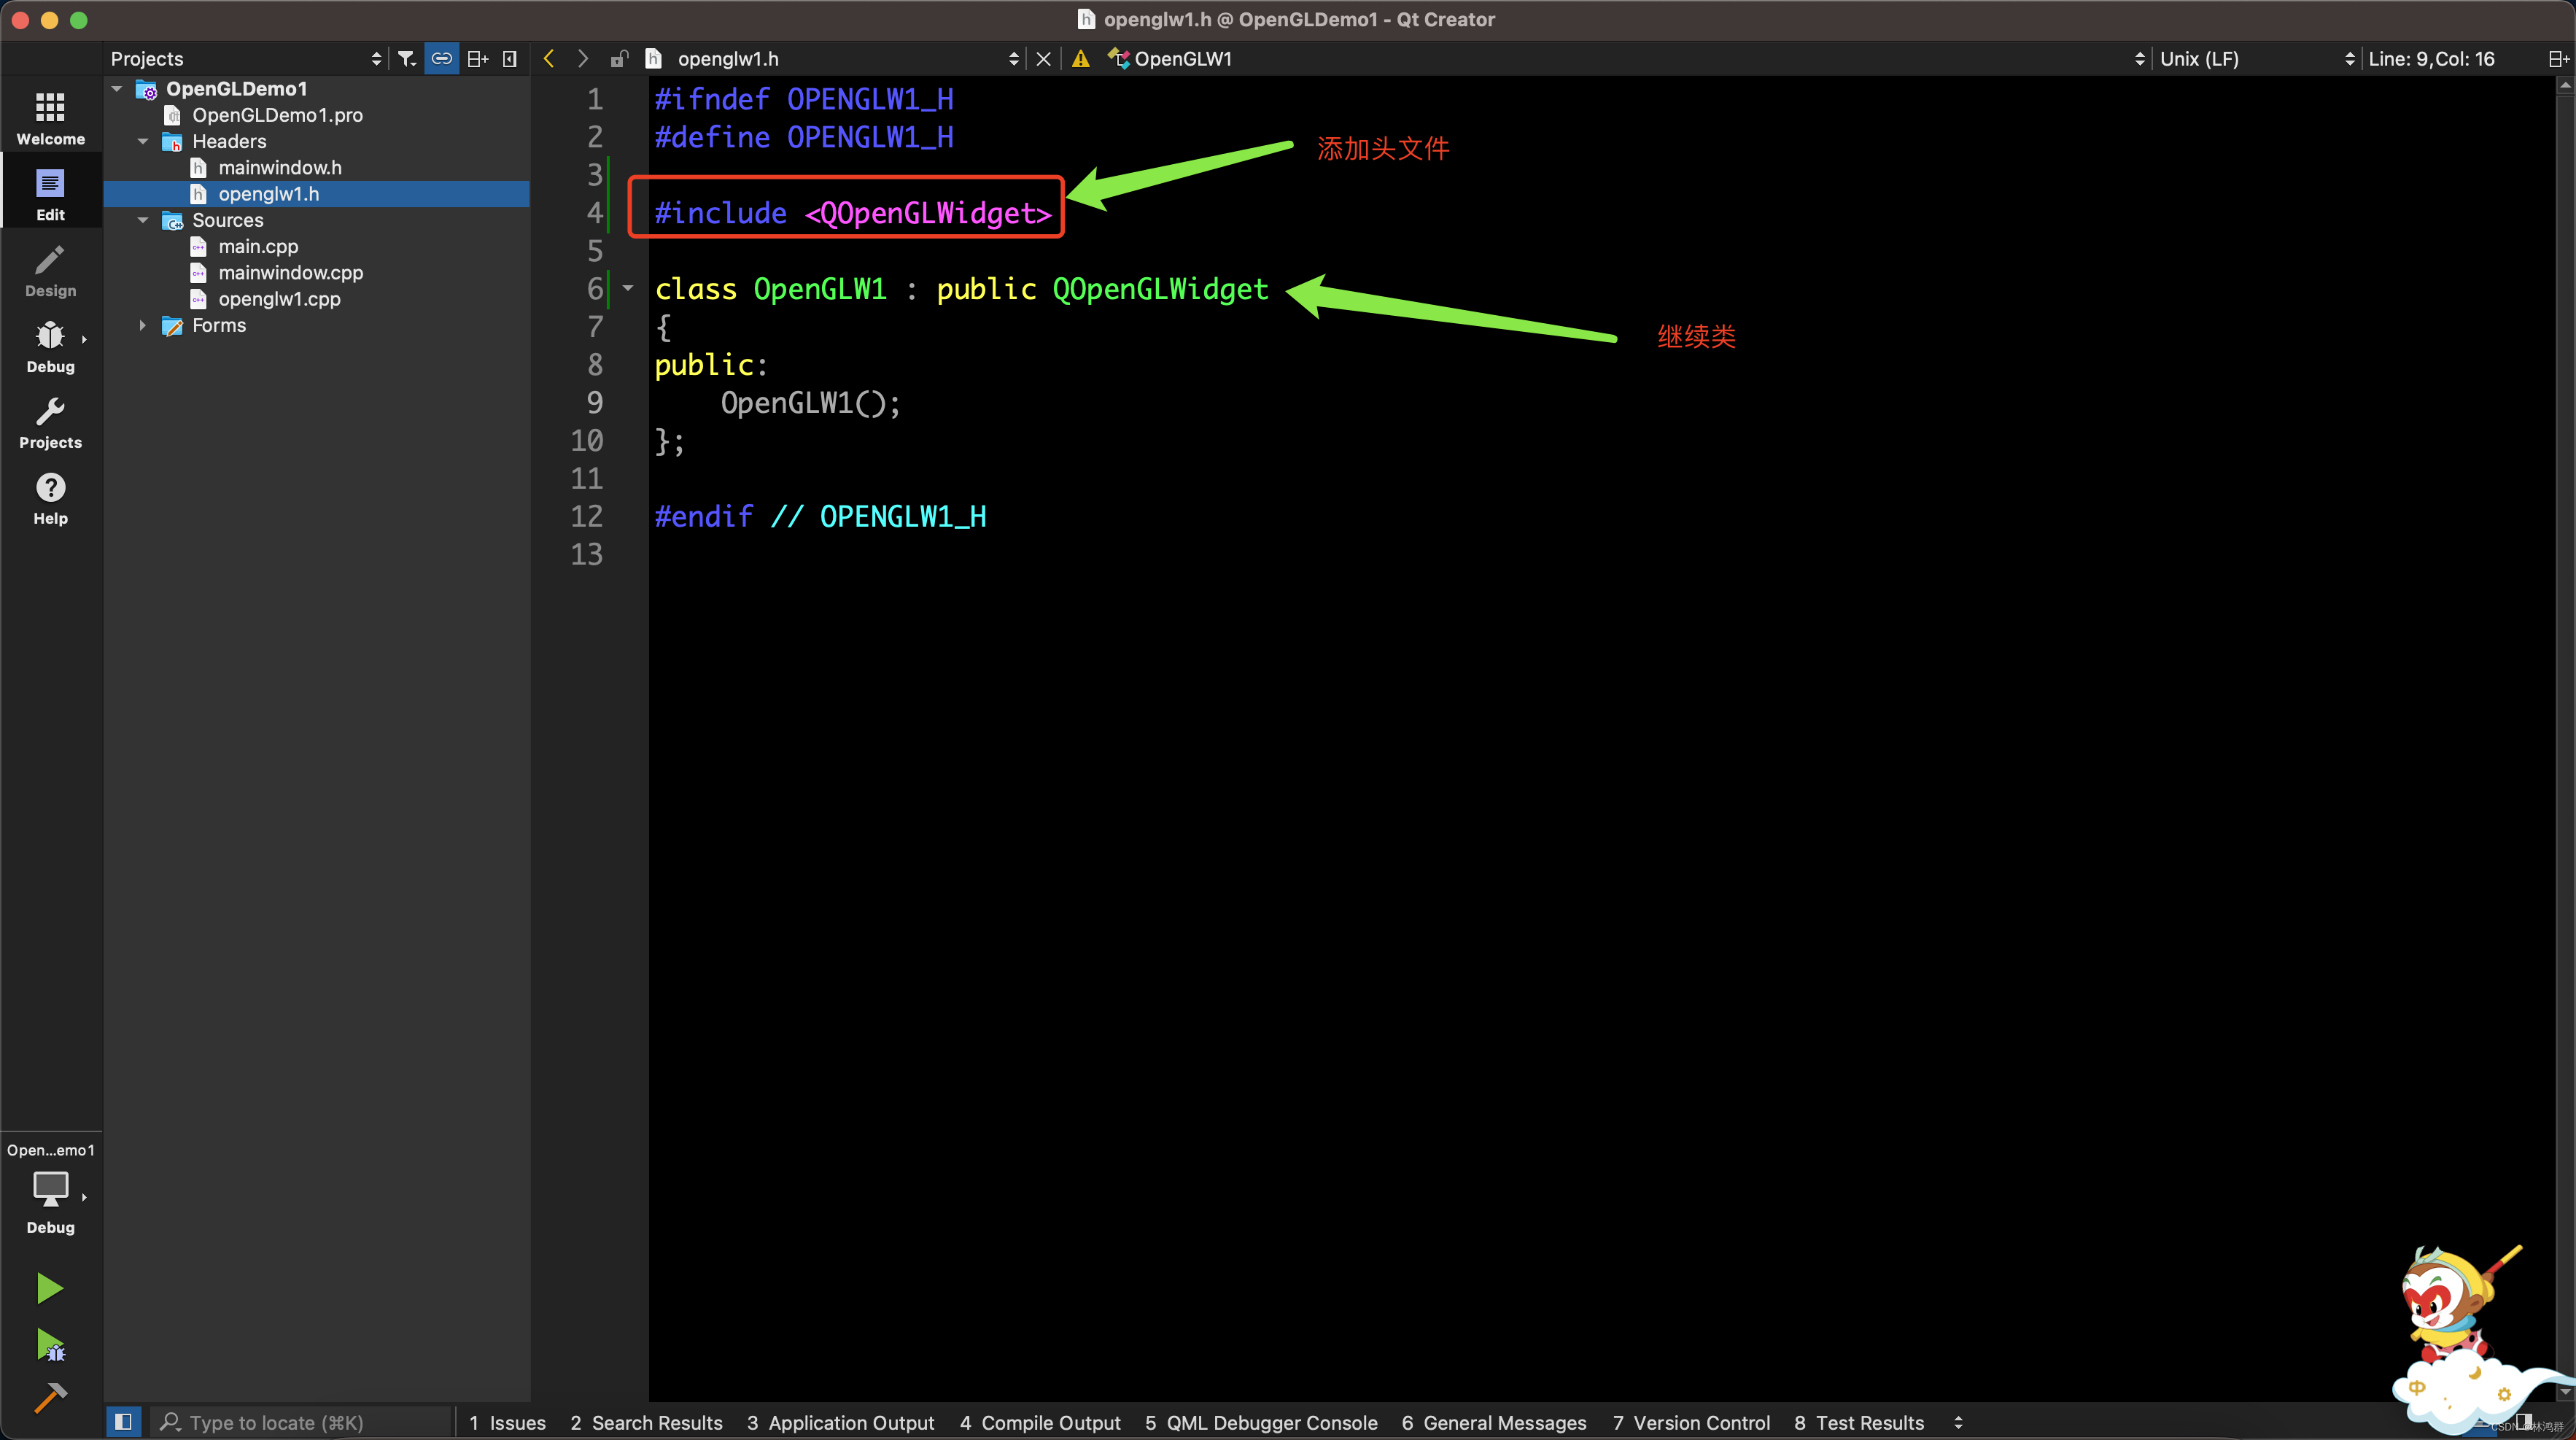Click the filter tree icon
Viewport: 2576px width, 1440px height.
(x=406, y=59)
